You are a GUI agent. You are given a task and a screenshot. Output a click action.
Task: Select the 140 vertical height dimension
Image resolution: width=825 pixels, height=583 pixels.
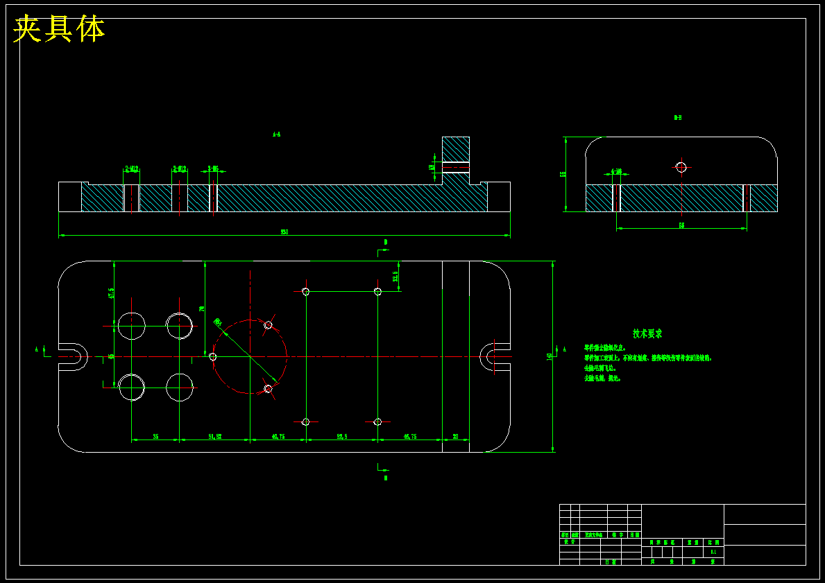(550, 356)
